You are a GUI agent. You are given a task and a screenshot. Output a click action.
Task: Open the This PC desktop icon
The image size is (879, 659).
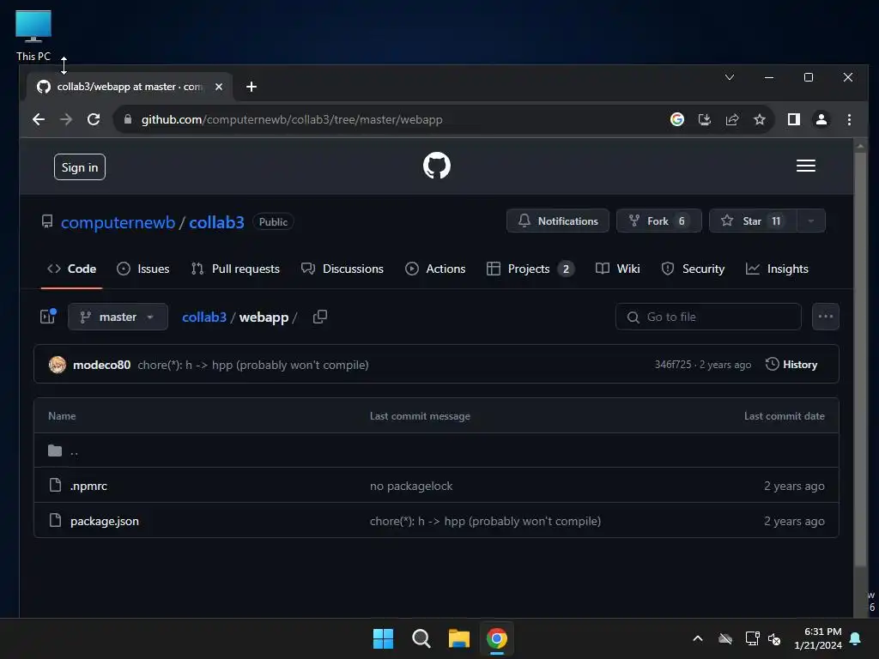[x=33, y=35]
